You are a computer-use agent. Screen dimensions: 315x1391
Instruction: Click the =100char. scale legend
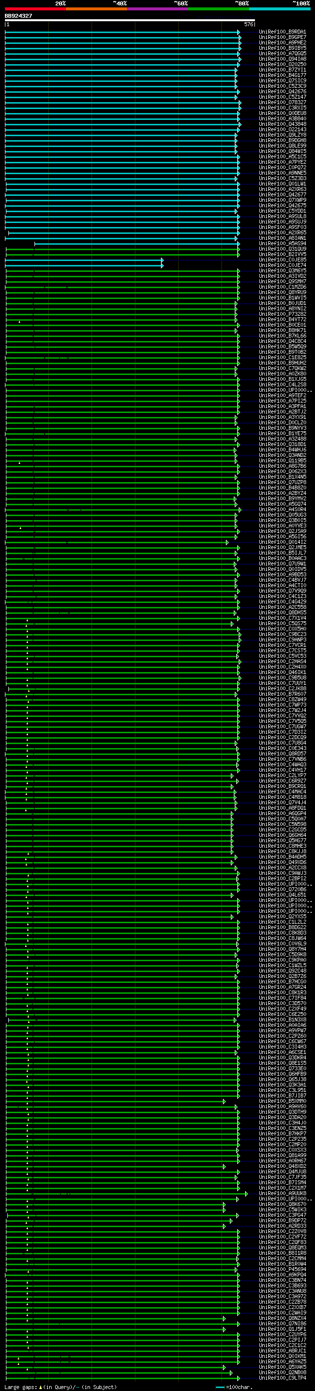tap(234, 1387)
